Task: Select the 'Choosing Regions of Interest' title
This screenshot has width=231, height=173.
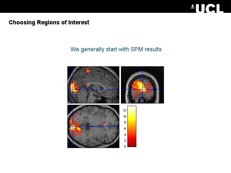Action: click(49, 22)
